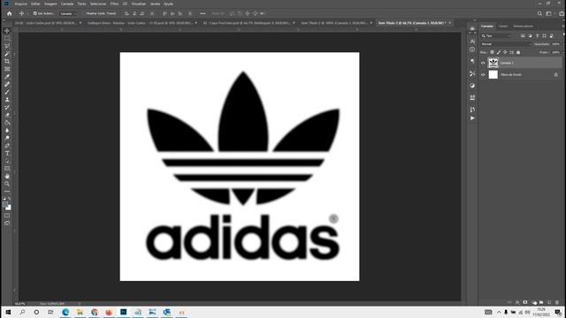
Task: Open Photoshop from the Windows taskbar
Action: click(x=124, y=312)
